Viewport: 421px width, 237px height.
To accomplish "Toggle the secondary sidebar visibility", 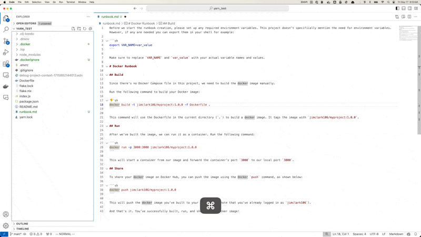I will [x=410, y=8].
